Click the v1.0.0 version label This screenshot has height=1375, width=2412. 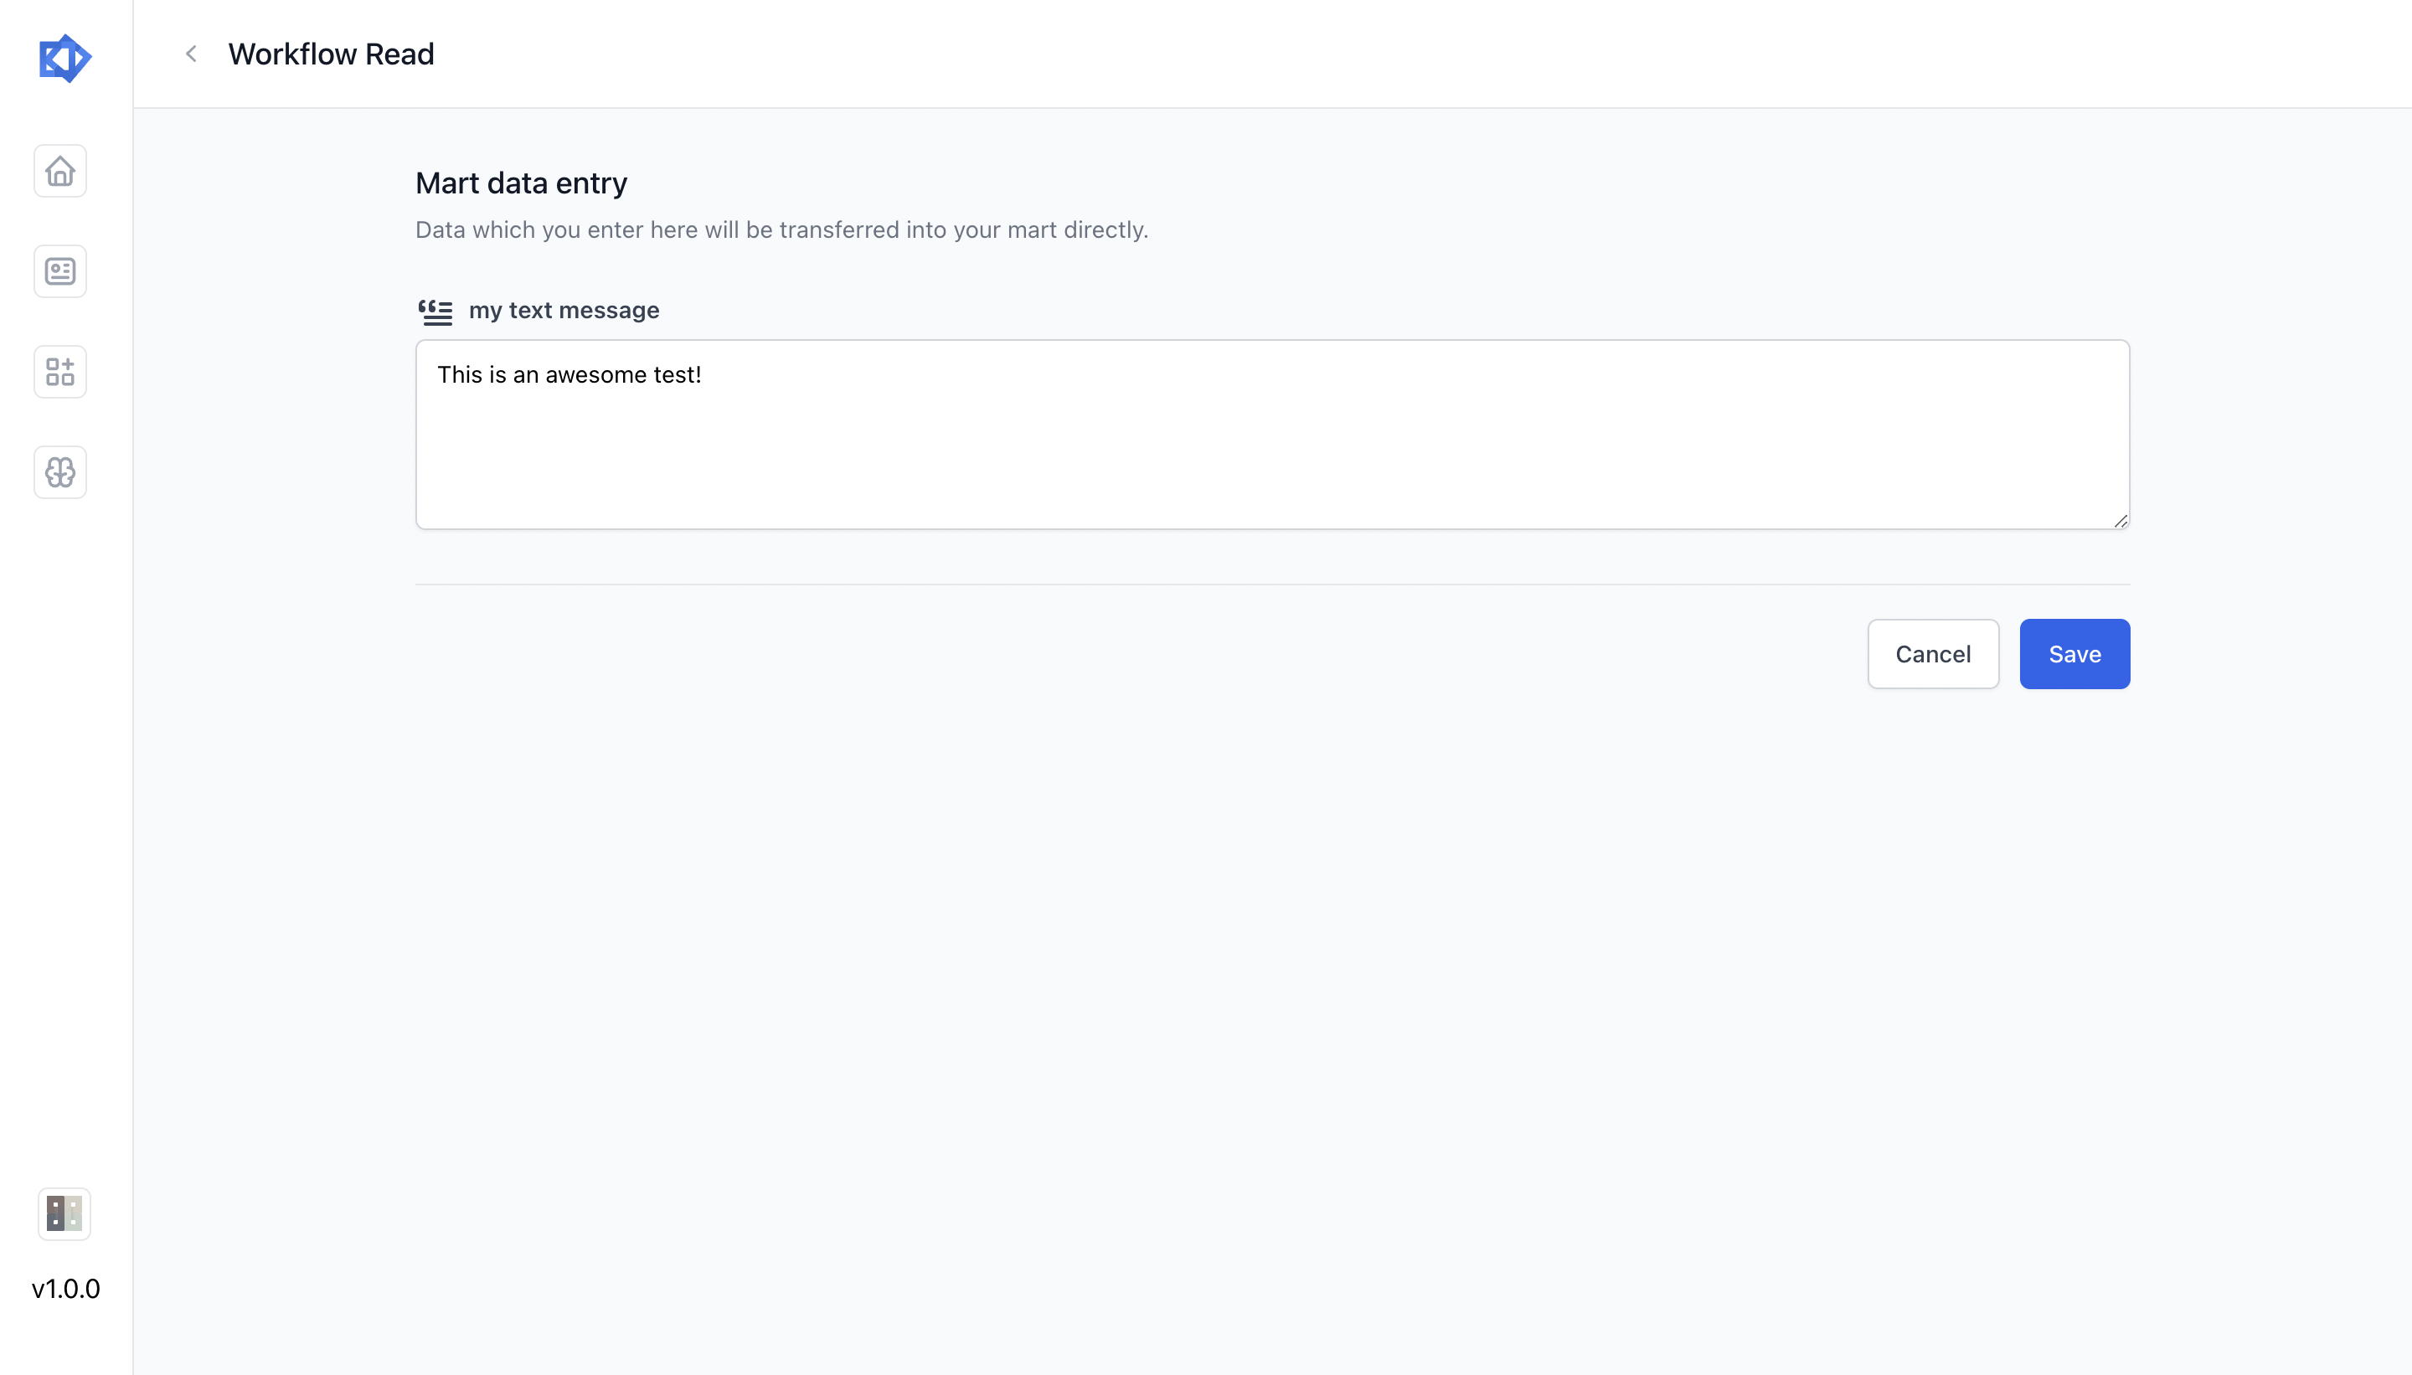66,1289
